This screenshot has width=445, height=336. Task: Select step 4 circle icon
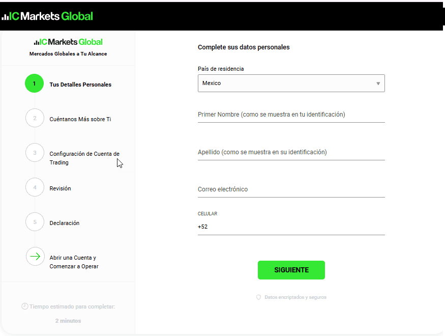[35, 187]
